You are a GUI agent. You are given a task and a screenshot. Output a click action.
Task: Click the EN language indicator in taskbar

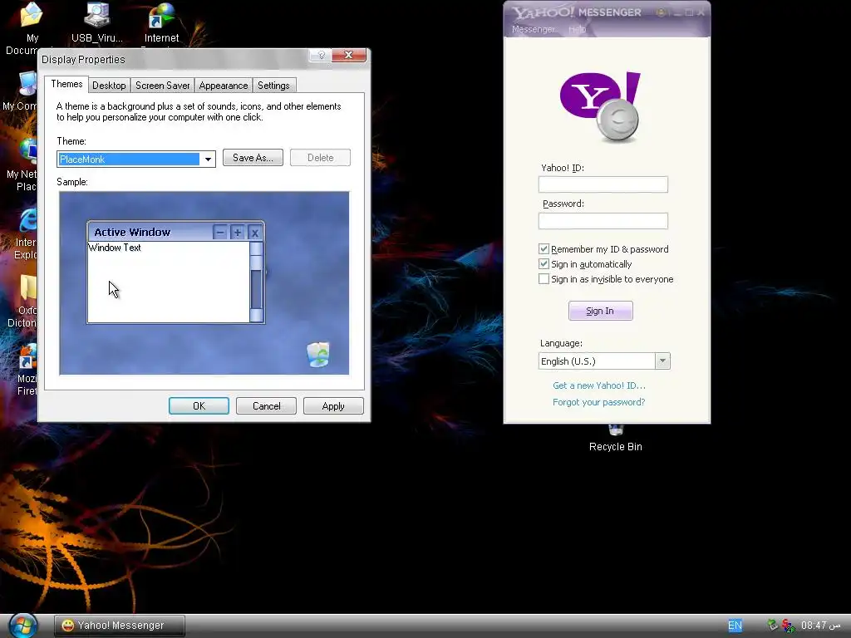point(735,626)
